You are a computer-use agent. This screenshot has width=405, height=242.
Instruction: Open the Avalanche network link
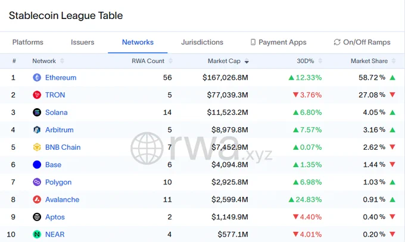[x=62, y=199]
